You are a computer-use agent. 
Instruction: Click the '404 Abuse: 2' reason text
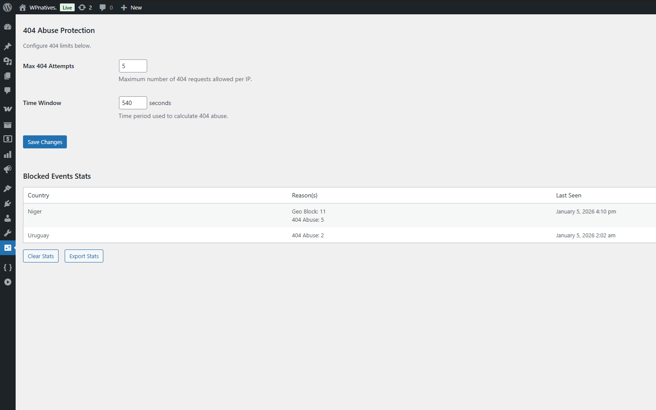[x=308, y=235]
